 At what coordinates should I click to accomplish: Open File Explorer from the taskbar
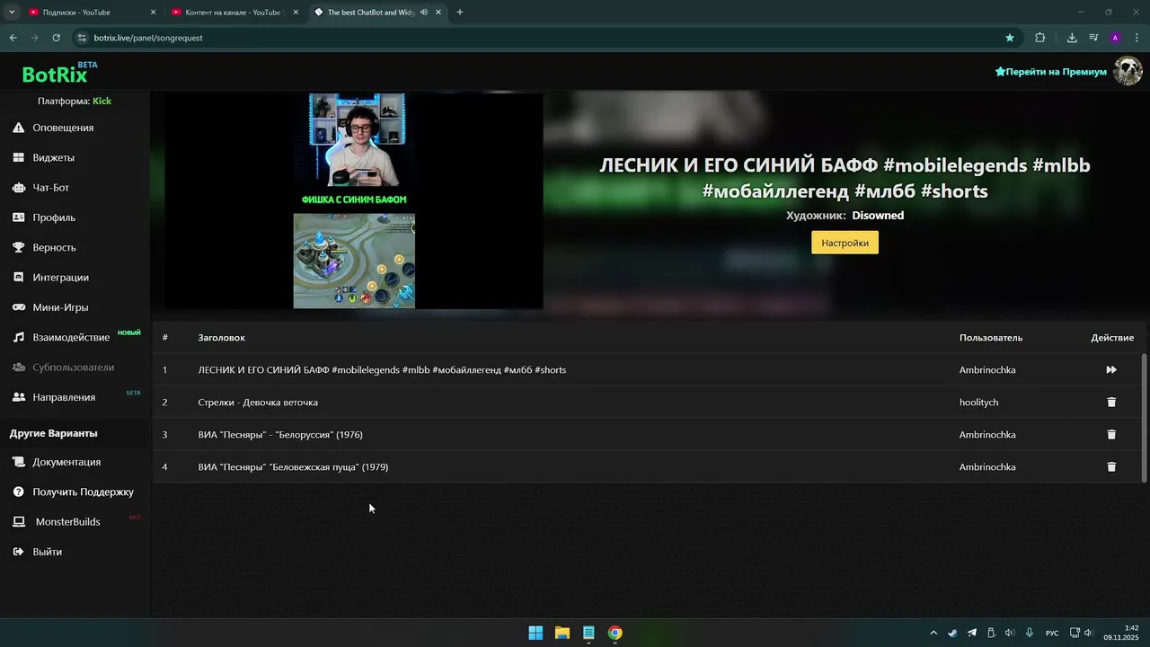[562, 633]
